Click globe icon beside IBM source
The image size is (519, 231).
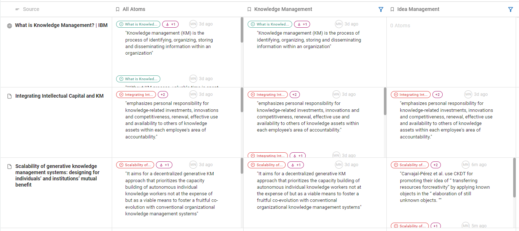[x=9, y=26]
